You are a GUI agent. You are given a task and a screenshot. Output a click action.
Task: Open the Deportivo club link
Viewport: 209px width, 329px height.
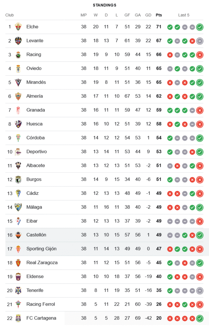click(36, 152)
